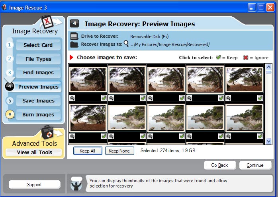The height and width of the screenshot is (197, 278).
Task: Click the Keep None button
Action: point(119,151)
